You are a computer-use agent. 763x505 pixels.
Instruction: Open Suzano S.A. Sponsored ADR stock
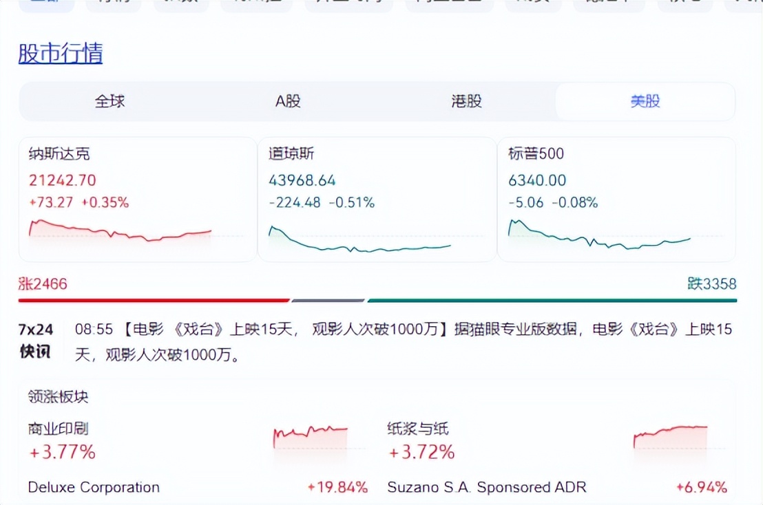[x=487, y=487]
